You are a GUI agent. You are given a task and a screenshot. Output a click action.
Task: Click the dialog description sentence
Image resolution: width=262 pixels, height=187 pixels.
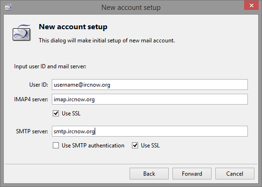click(x=107, y=41)
